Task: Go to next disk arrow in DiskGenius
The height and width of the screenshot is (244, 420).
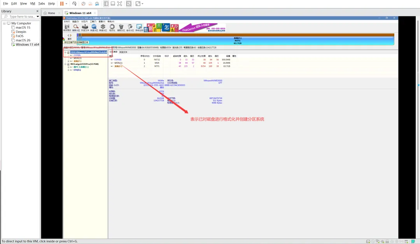Action: tap(71, 35)
